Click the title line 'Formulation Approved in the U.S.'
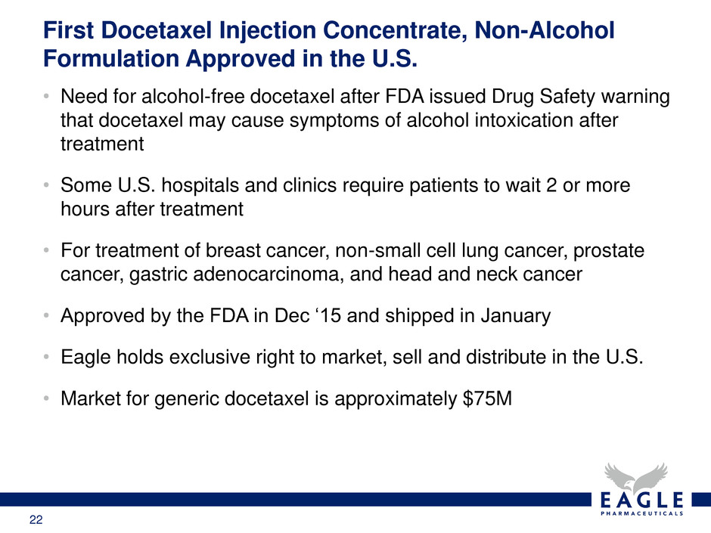 230,59
